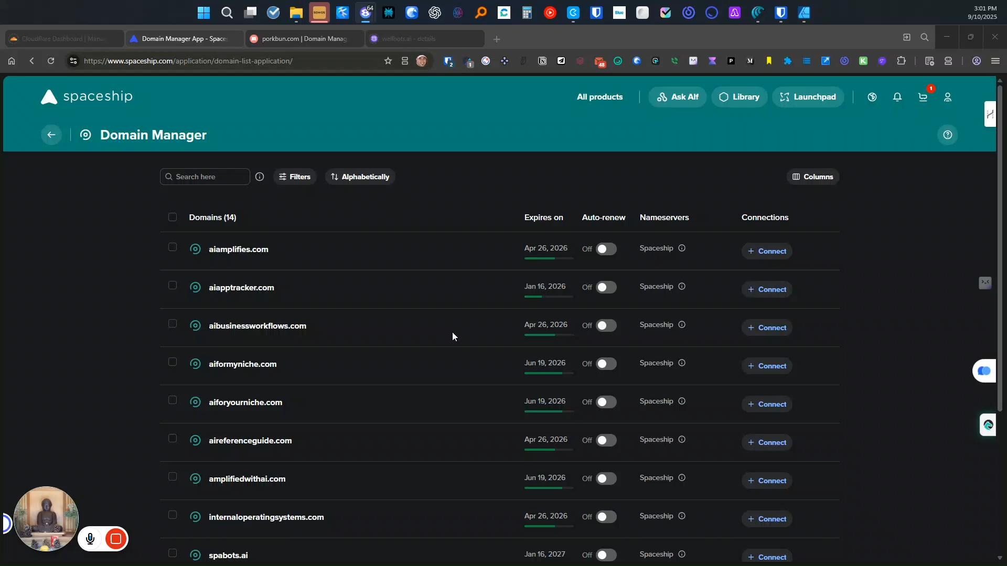Open the Alphabetically sort dropdown
Screen dimensions: 1007x566
pos(360,177)
